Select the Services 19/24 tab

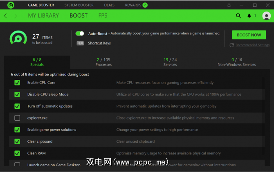(170, 62)
